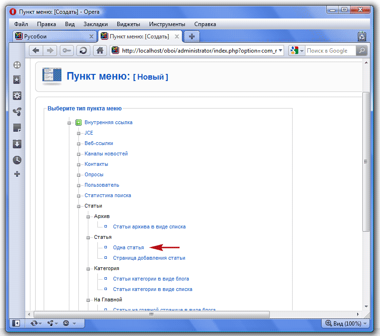Go to the browser Home page
Image resolution: width=380 pixels, height=336 pixels.
pyautogui.click(x=100, y=51)
